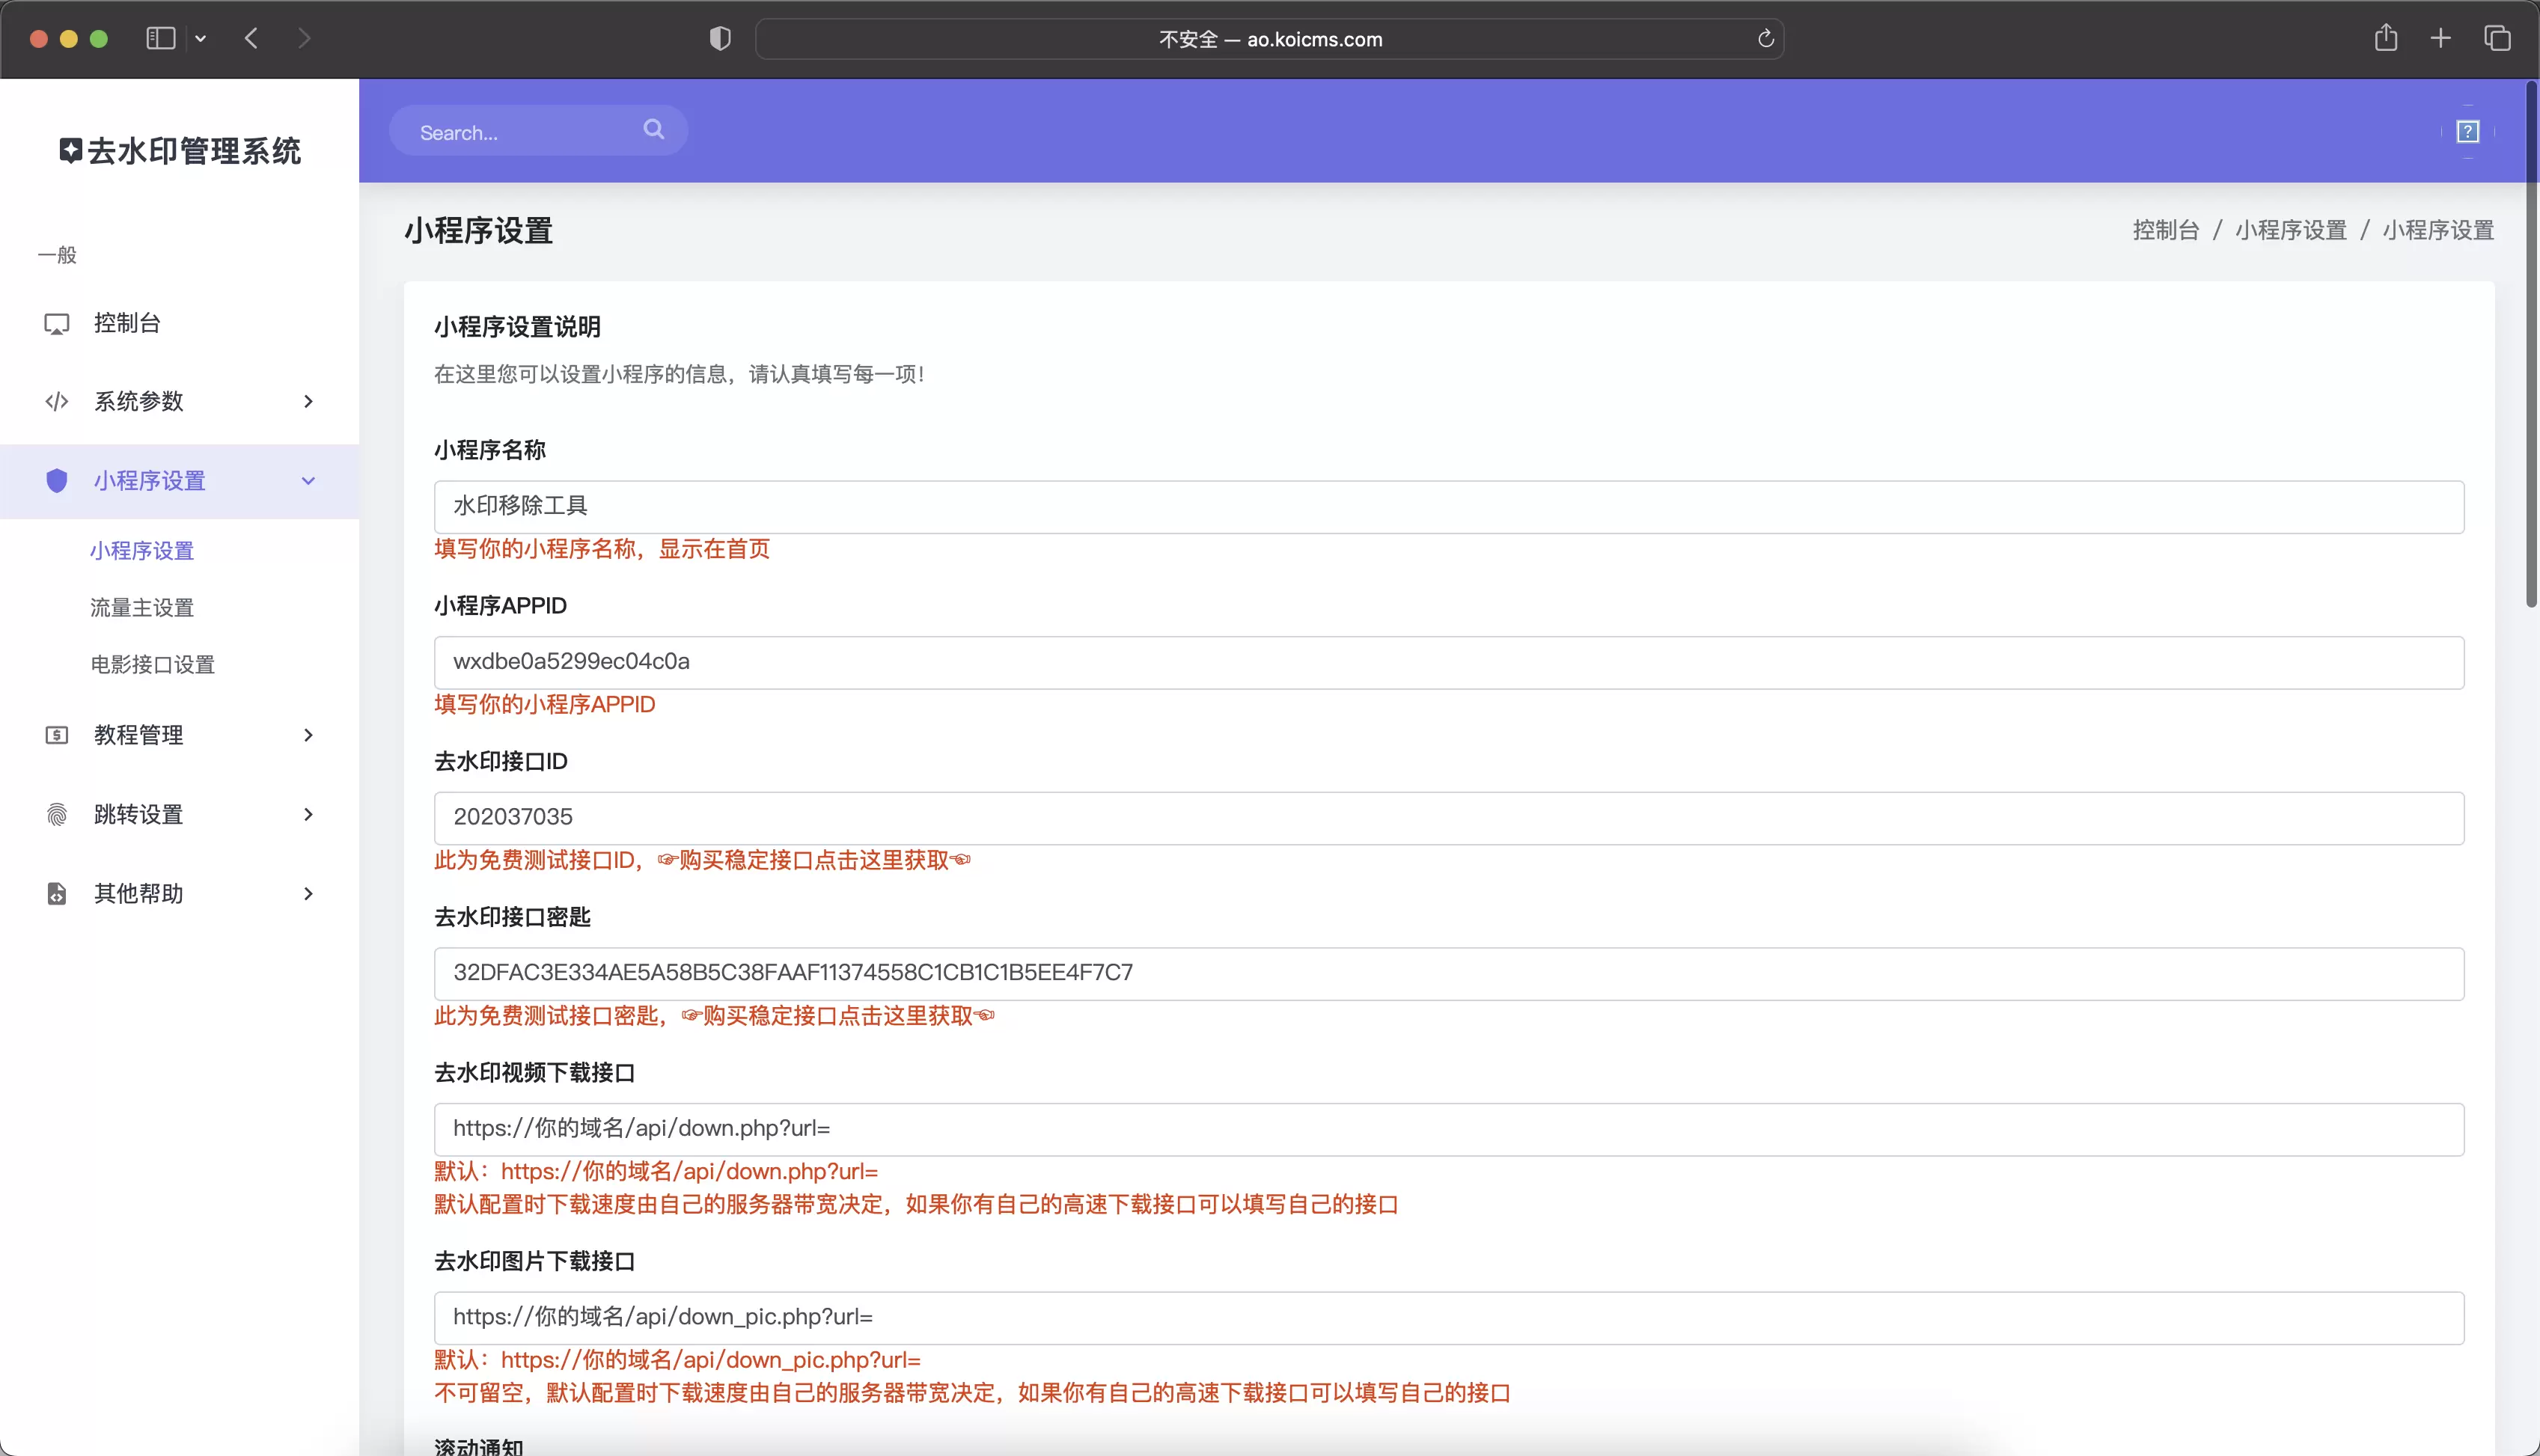Click the 控制台 dashboard icon
The image size is (2540, 1456).
[x=56, y=321]
